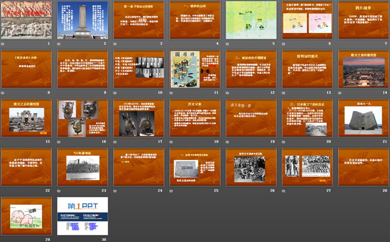The image size is (390, 242).
Task: Select slide 27 with two black-and-white photos
Action: [307, 167]
